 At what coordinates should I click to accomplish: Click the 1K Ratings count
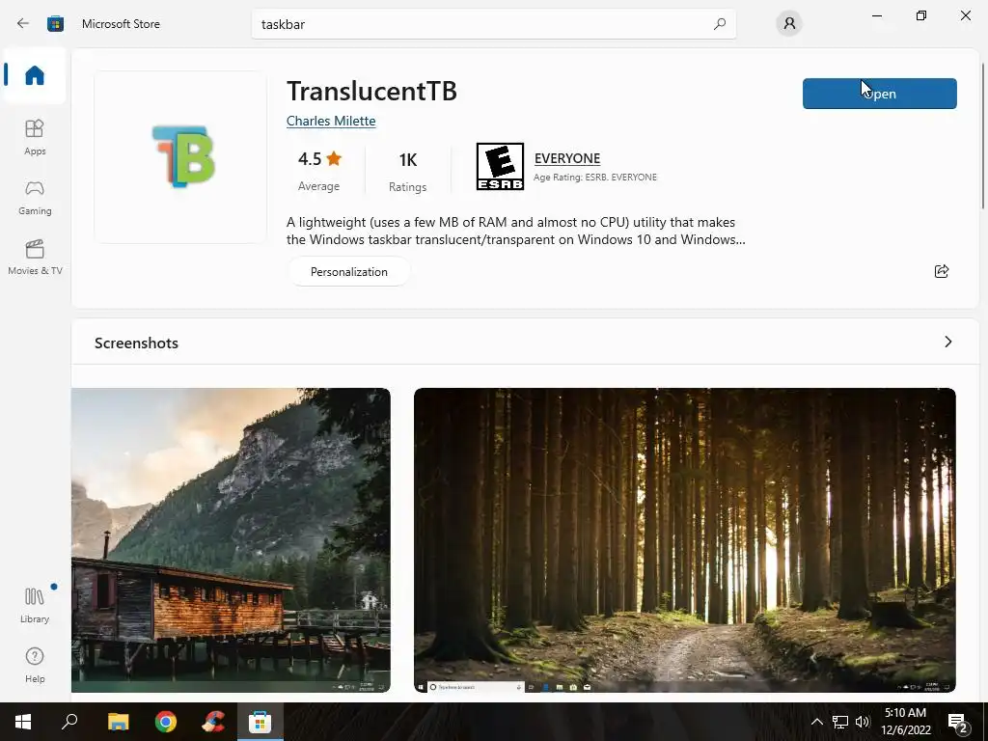pos(408,170)
